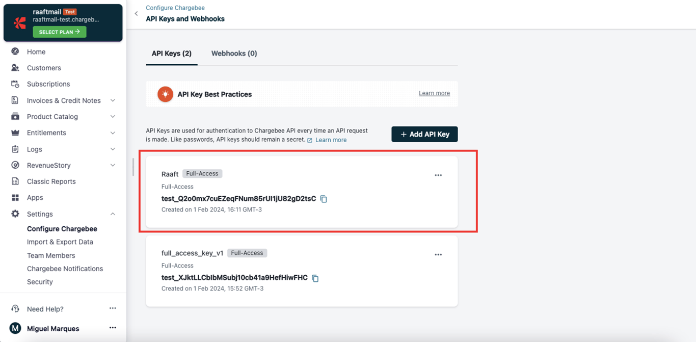Open the Apps label
Image resolution: width=696 pixels, height=342 pixels.
click(x=35, y=198)
